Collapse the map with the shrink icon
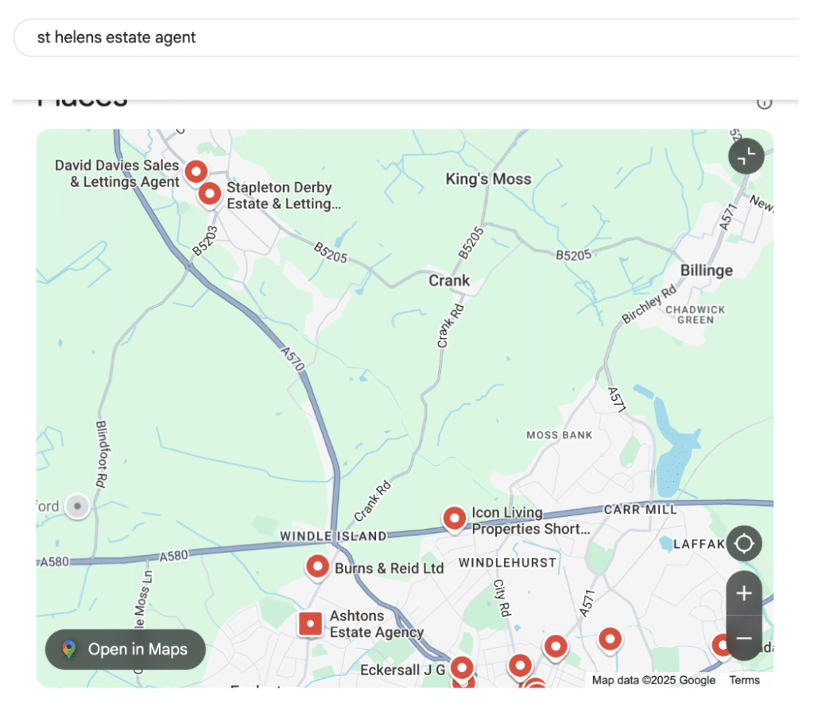This screenshot has height=707, width=814. click(746, 156)
